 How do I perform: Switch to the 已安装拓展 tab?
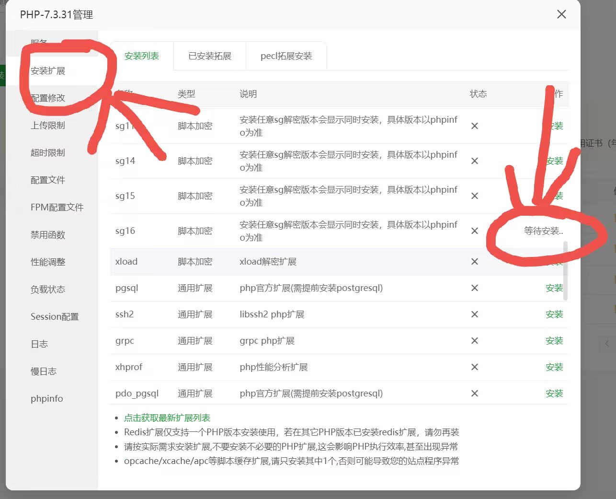point(209,56)
